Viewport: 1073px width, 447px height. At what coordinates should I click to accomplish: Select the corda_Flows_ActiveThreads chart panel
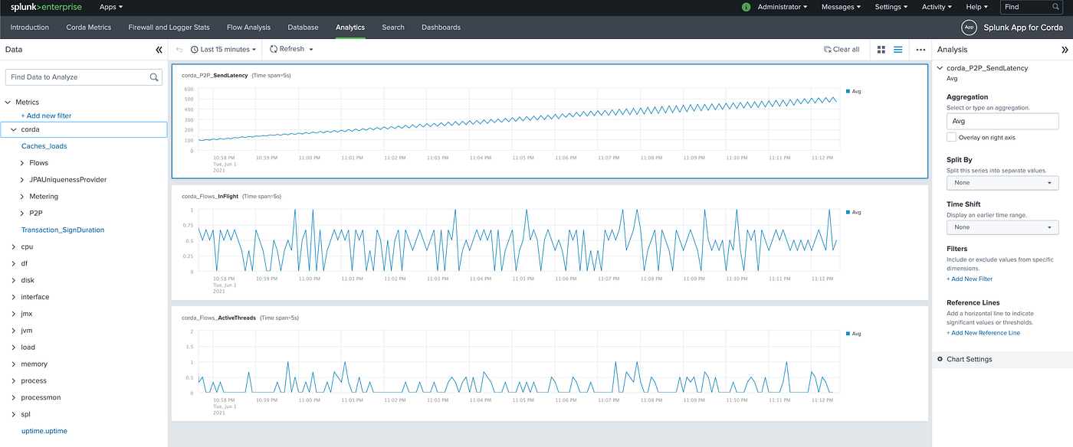(550, 364)
